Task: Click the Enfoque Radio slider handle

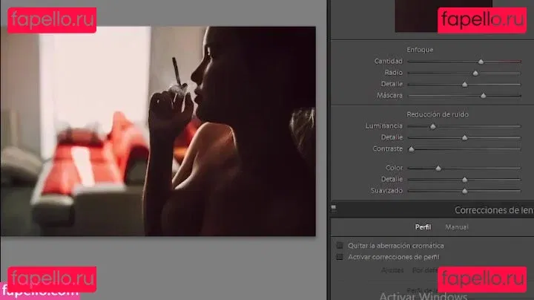Action: point(475,73)
